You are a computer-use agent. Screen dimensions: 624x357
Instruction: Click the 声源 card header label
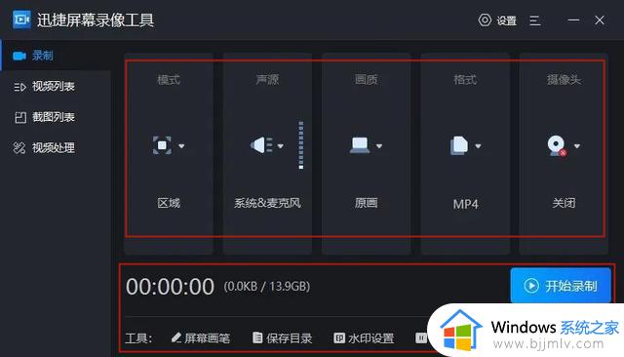[267, 80]
